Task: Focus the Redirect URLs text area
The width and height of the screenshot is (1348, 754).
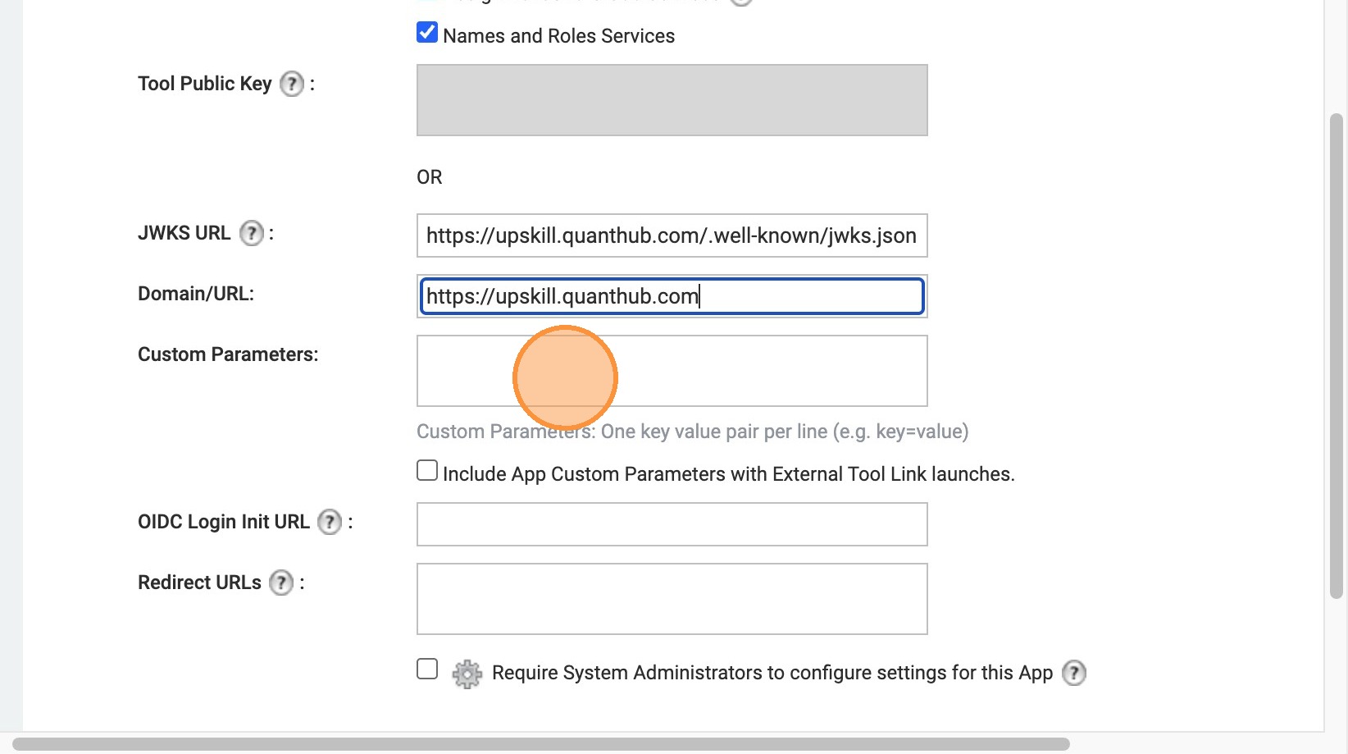Action: pos(672,599)
